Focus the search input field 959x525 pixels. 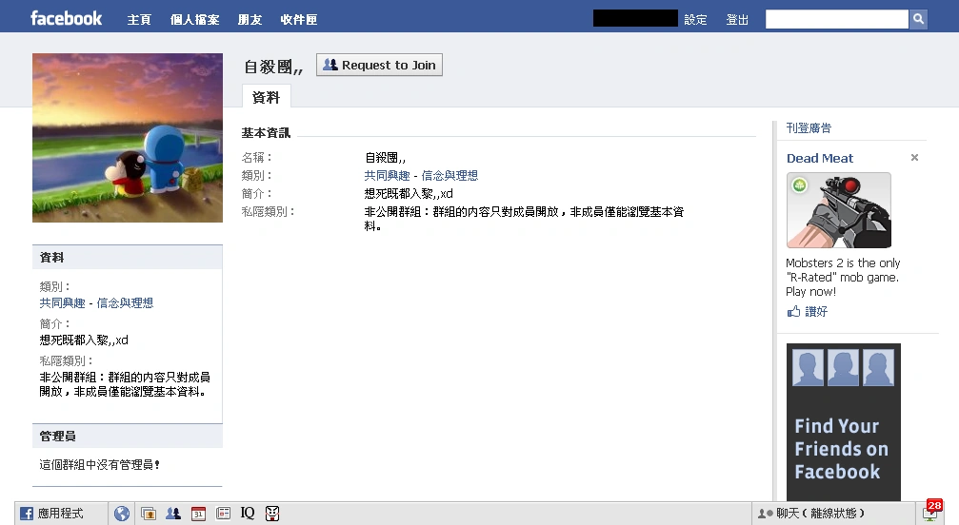(x=837, y=20)
